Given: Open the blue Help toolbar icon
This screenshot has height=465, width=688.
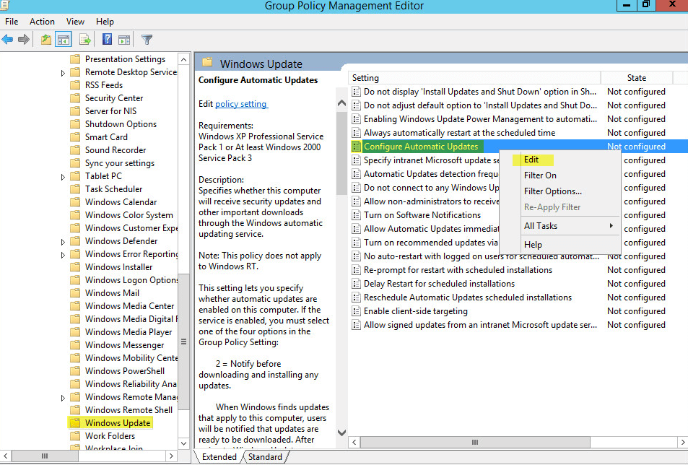Looking at the screenshot, I should coord(107,40).
